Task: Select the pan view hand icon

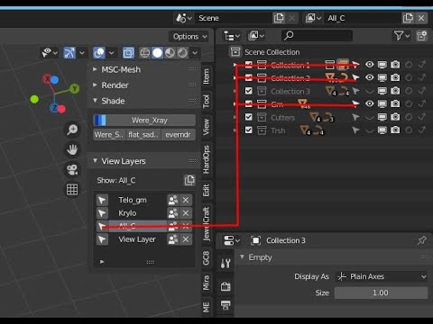Action: 72,149
